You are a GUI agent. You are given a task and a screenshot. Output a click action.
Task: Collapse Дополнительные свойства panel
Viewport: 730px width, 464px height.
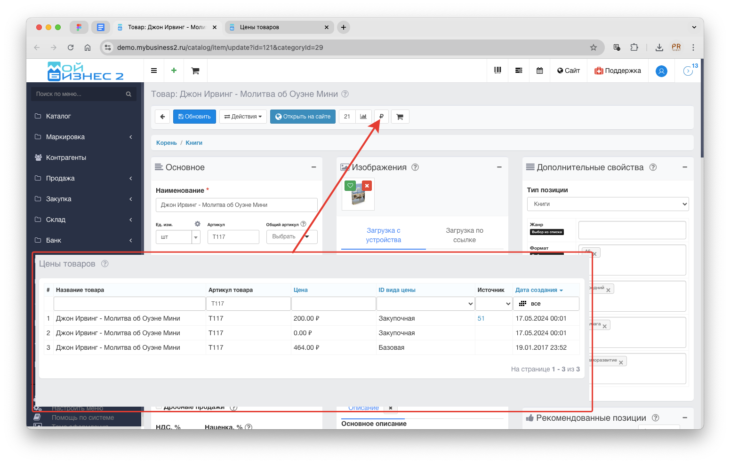click(685, 167)
